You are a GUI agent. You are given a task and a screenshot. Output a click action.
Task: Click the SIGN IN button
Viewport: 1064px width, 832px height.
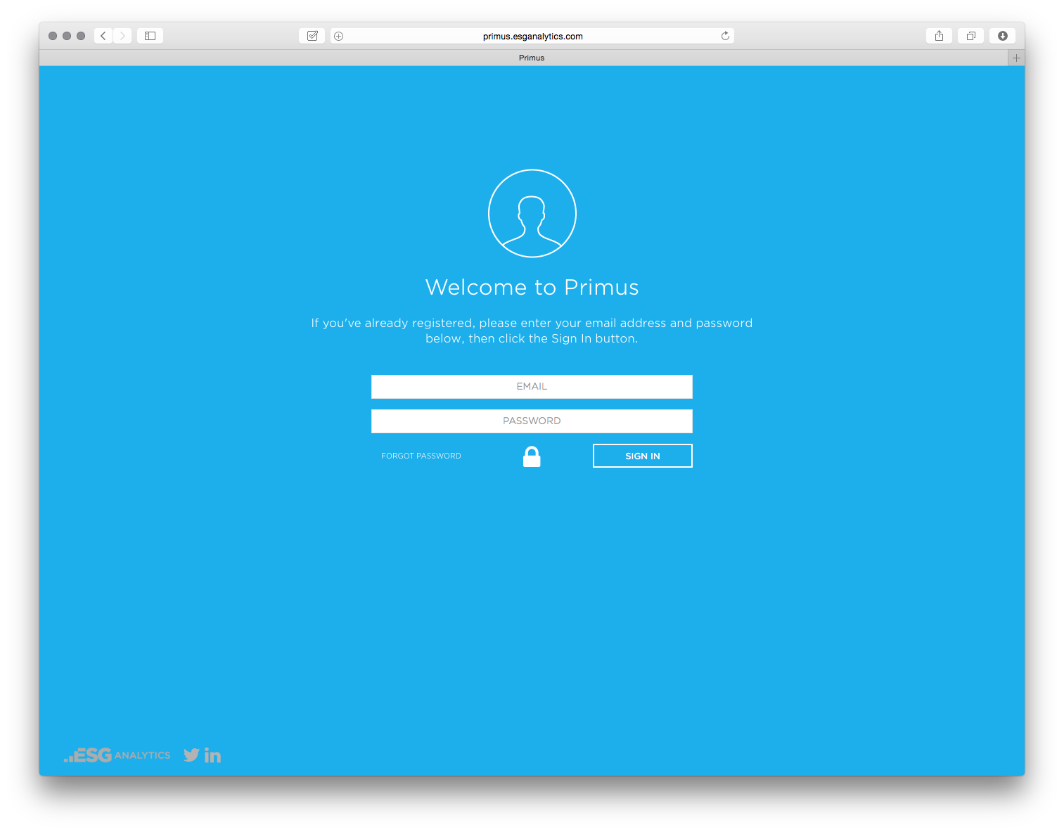point(643,456)
